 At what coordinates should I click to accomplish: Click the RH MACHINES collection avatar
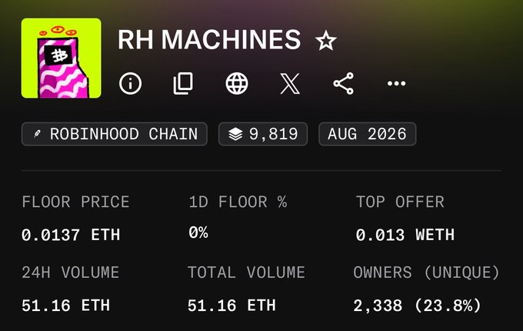62,58
